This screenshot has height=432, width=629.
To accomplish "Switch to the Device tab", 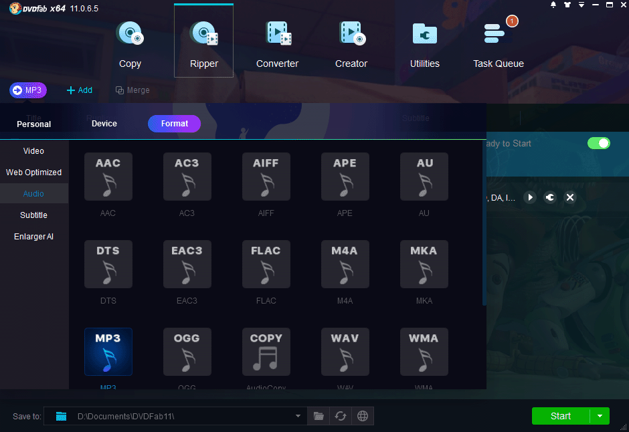I will (x=104, y=124).
